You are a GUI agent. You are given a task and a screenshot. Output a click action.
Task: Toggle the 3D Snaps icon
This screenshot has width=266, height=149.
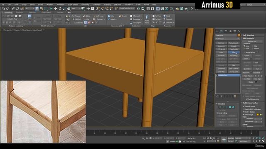(x=98, y=9)
